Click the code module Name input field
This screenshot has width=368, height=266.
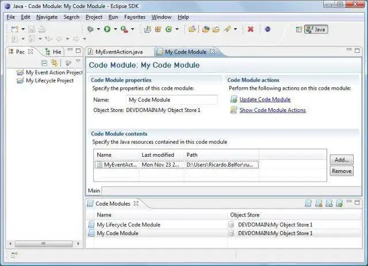[171, 100]
